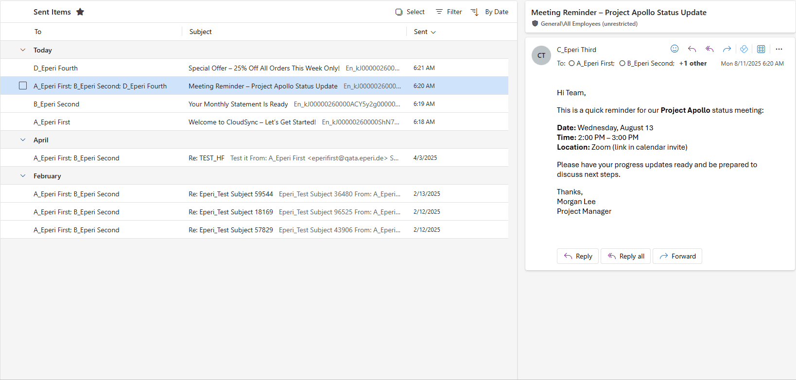Open the By Date sort menu
The width and height of the screenshot is (796, 380).
click(490, 12)
